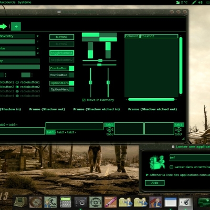Toggle togglebutton1
The width and height of the screenshot is (210, 210).
coord(61,53)
